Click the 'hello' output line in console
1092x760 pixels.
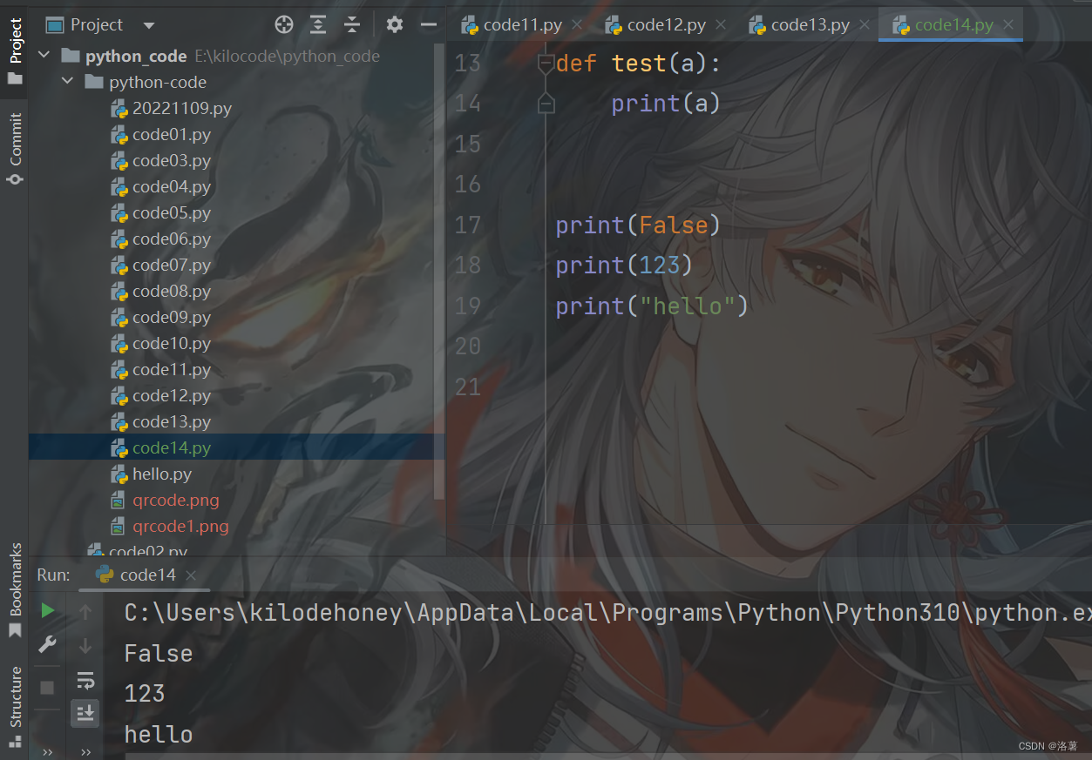pos(159,734)
